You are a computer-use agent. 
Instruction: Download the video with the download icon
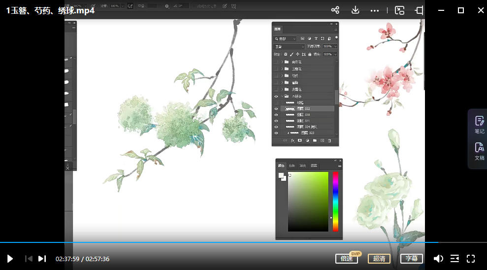point(355,10)
